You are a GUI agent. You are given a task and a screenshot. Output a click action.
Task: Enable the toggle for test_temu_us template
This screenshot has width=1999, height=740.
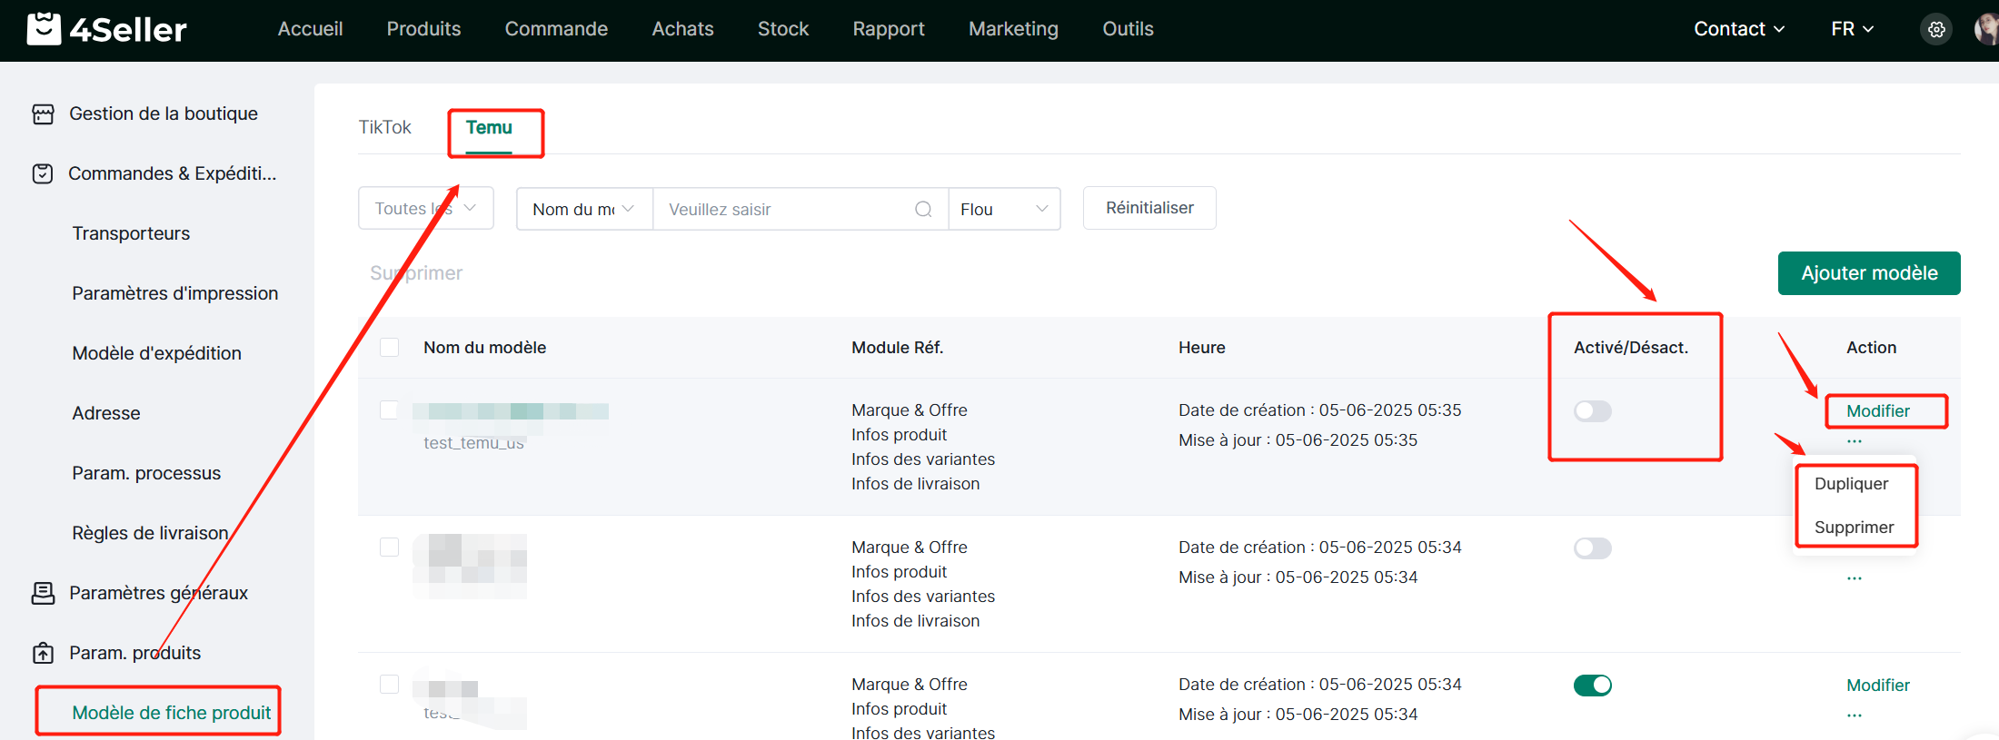(x=1593, y=411)
